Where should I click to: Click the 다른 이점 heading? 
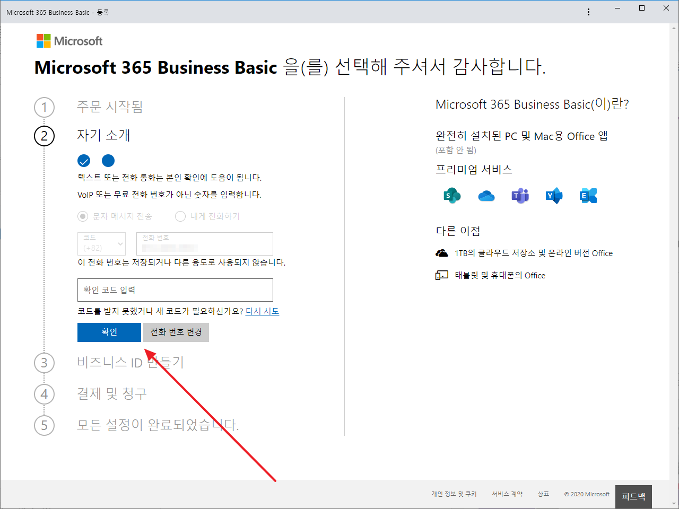click(458, 231)
